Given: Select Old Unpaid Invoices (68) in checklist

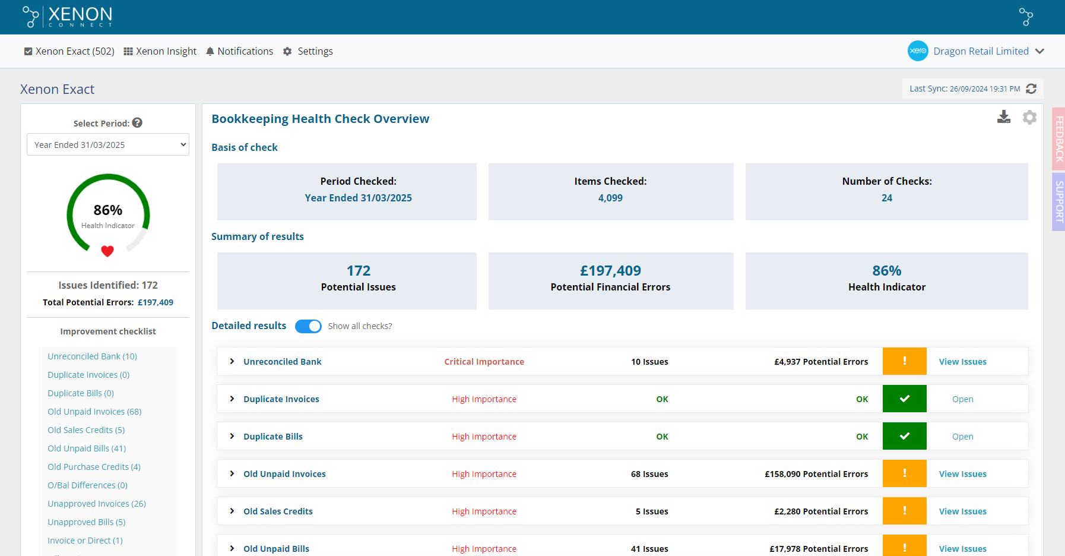Looking at the screenshot, I should click(94, 412).
